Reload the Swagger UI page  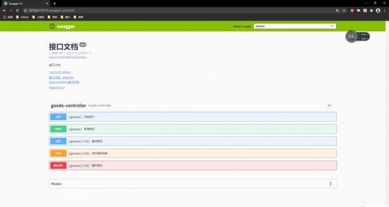17,11
